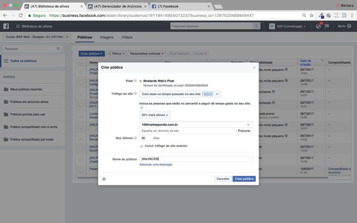
Task: Open the 25% mais ativos dropdown
Action: point(155,115)
